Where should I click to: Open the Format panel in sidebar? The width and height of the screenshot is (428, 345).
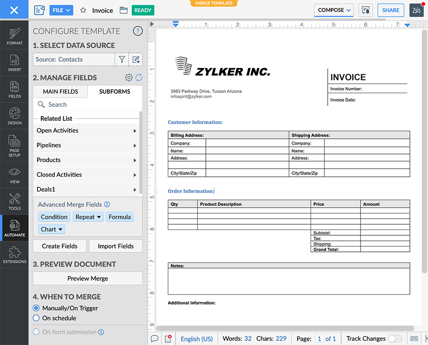tap(14, 37)
